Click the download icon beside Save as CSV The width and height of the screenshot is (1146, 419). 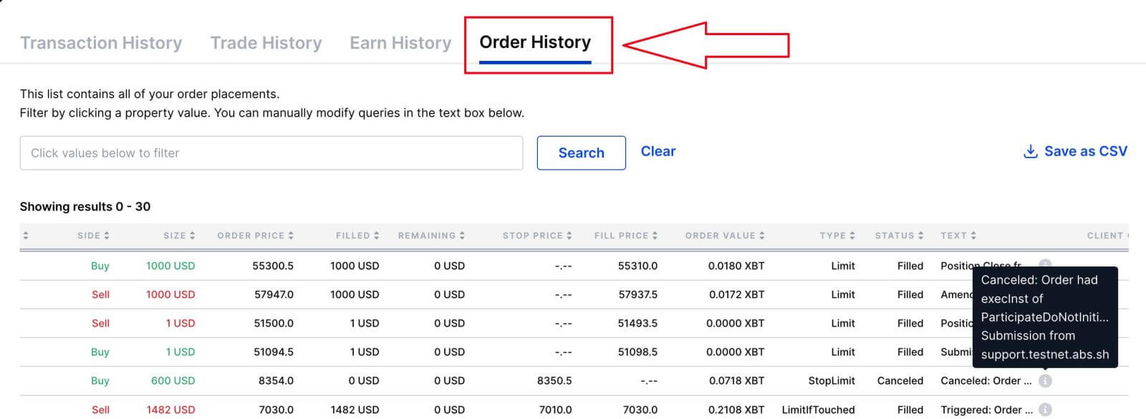point(1030,152)
